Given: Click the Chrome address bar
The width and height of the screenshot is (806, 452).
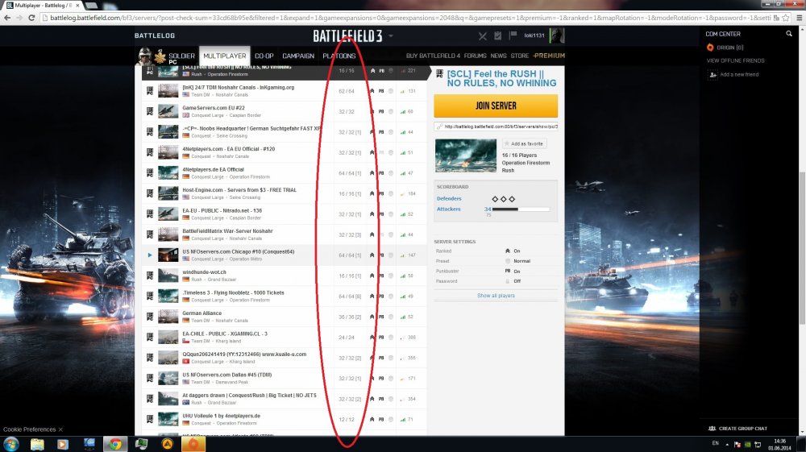Looking at the screenshot, I should pos(409,18).
